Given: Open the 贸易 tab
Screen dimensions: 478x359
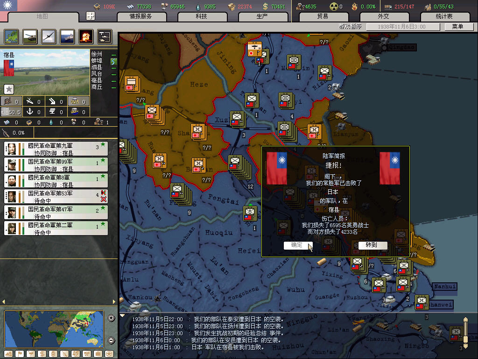Looking at the screenshot, I should pyautogui.click(x=323, y=16).
